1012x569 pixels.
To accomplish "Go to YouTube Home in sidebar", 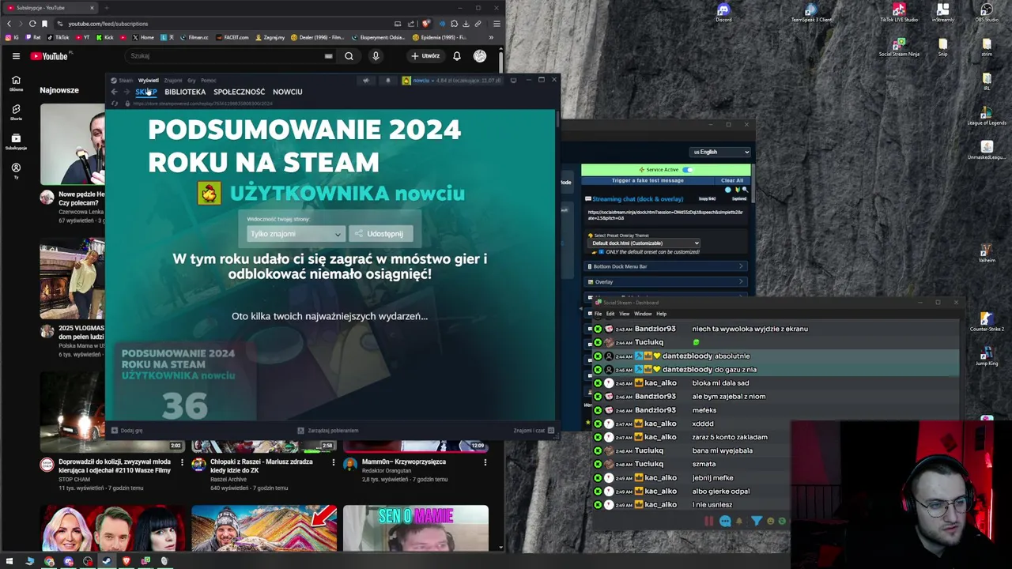I will 16,83.
